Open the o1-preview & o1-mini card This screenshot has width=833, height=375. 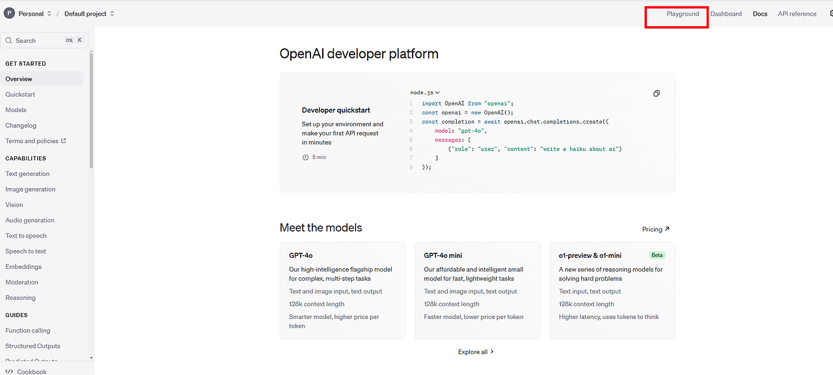(x=612, y=290)
